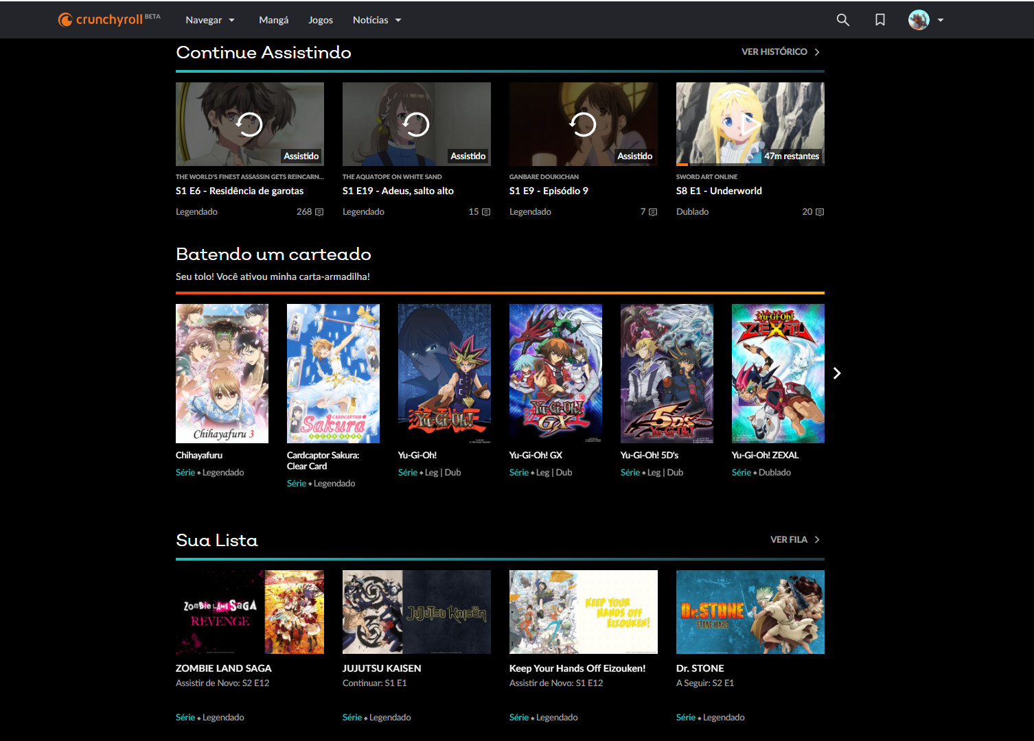Open VER FILA link
Screen dimensions: 1034x741
795,539
